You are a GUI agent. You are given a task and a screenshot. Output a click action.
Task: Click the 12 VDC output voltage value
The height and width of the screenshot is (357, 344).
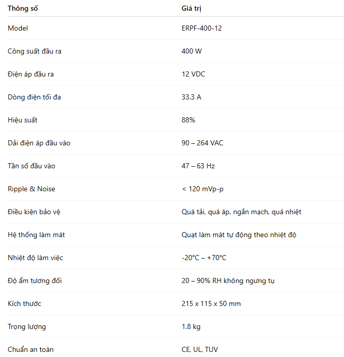(x=193, y=74)
